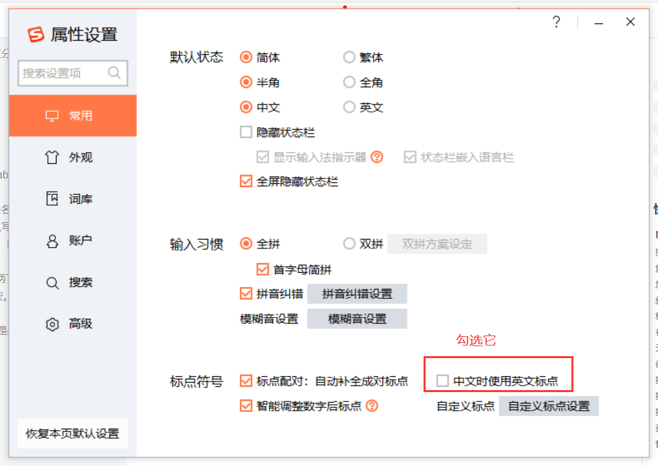This screenshot has height=466, width=658.
Task: Click the 模糊音设置 button
Action: point(357,318)
